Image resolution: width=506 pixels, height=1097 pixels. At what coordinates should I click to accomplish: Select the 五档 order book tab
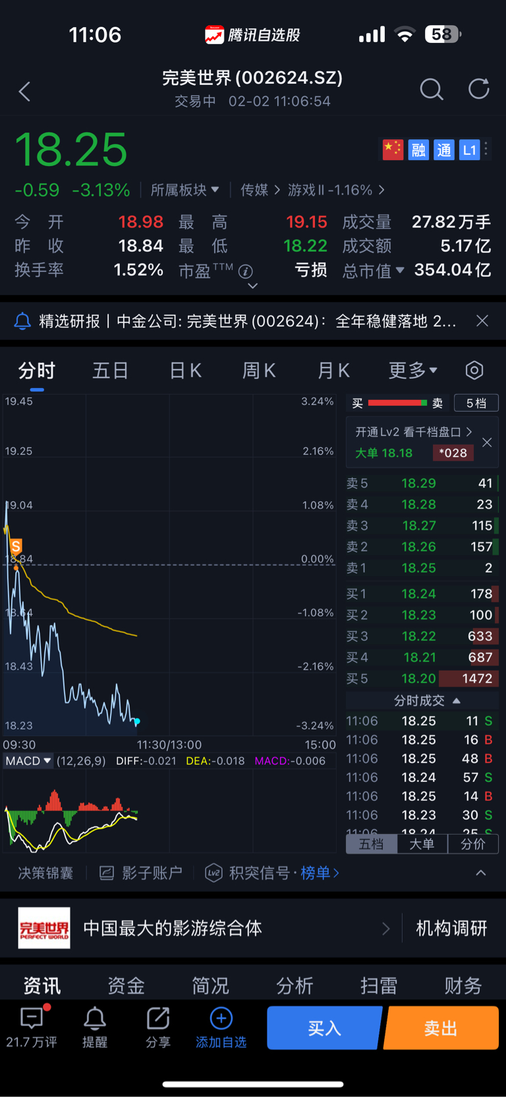[x=372, y=844]
